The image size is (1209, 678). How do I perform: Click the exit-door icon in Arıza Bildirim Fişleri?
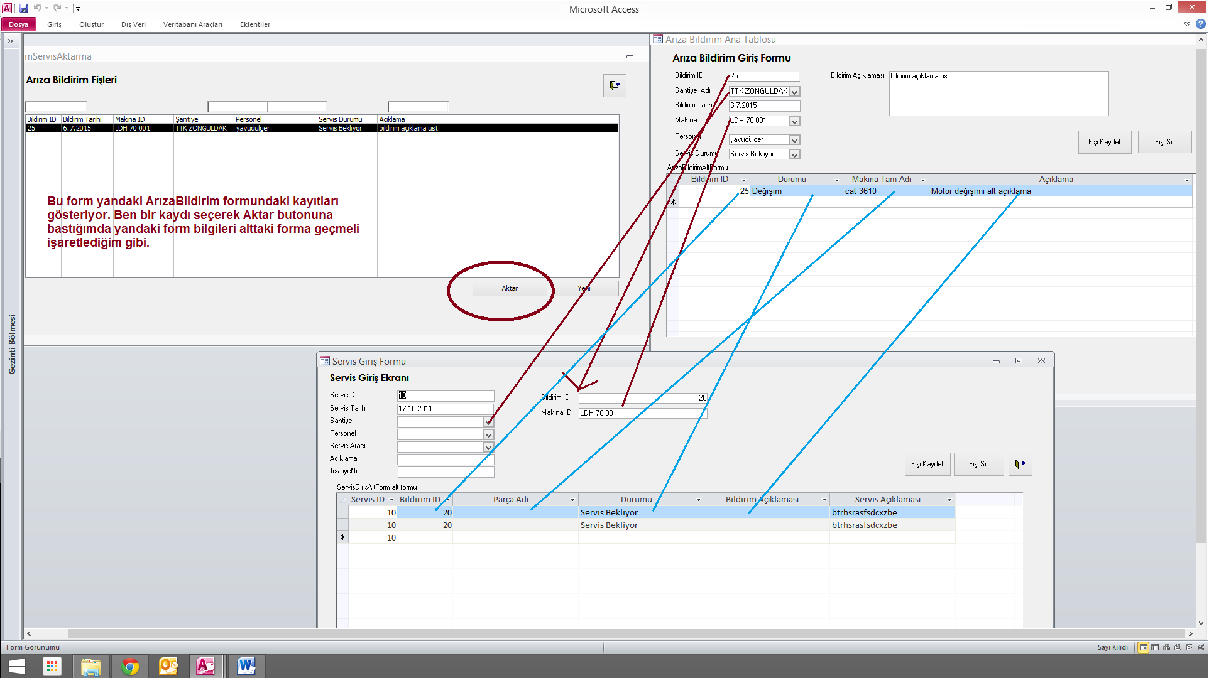[x=615, y=85]
